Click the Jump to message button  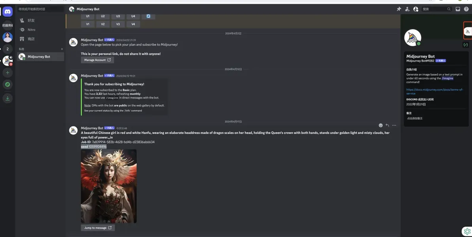point(98,228)
